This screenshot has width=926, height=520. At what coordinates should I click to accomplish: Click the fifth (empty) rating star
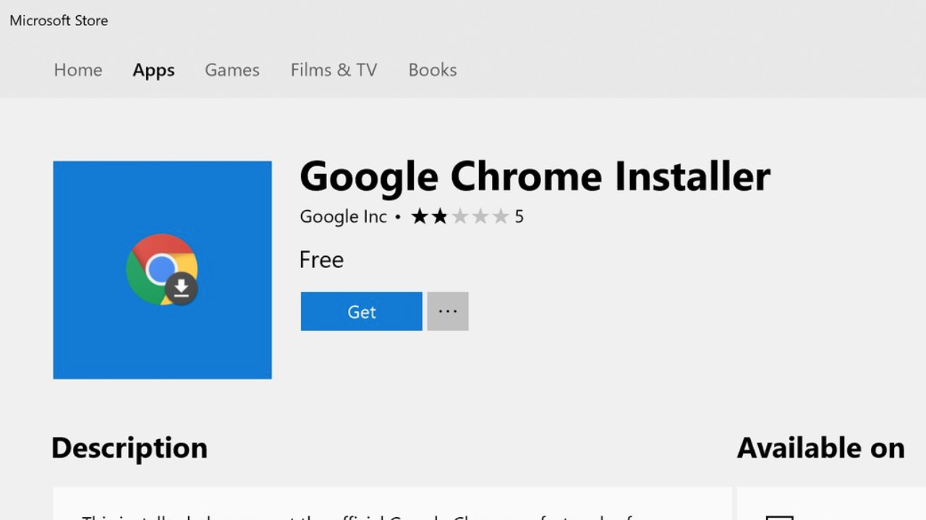pos(501,217)
